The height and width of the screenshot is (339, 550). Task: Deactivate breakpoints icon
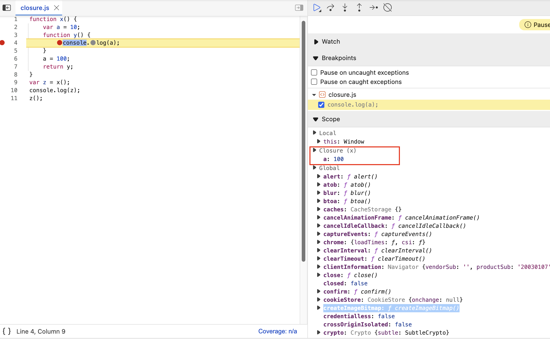[x=388, y=8]
